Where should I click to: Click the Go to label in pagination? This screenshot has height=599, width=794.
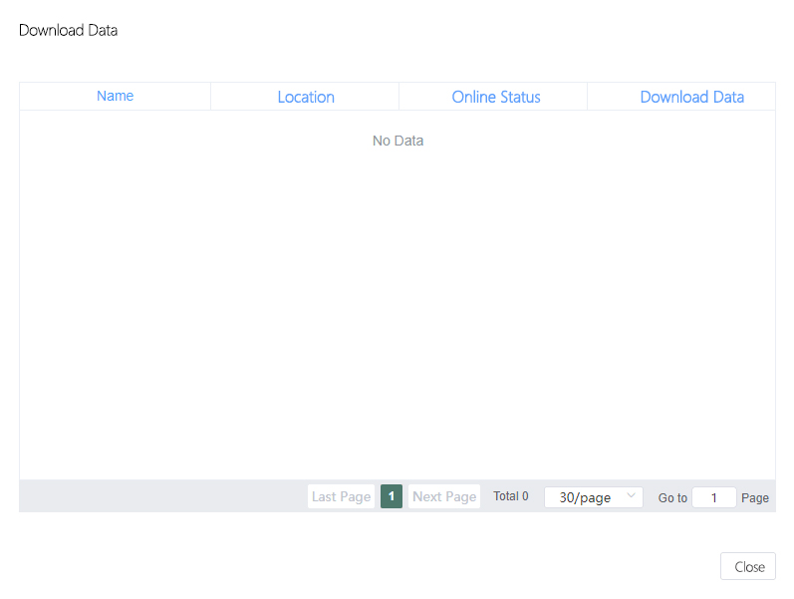pos(672,497)
